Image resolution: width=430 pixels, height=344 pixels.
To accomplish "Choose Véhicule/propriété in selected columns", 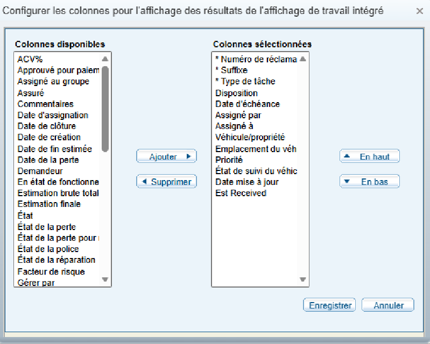I will click(250, 138).
